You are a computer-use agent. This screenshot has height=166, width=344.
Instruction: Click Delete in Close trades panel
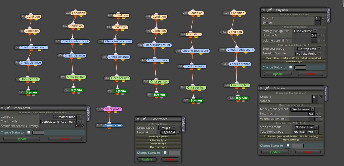click(x=170, y=159)
